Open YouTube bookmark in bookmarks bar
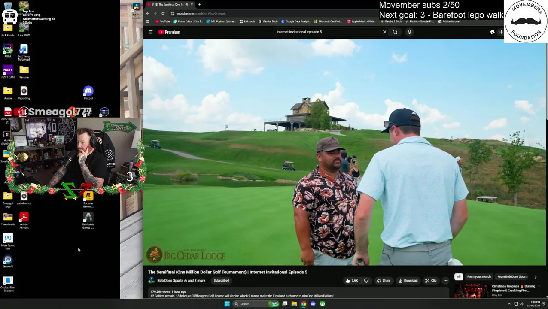The height and width of the screenshot is (309, 548). (163, 21)
